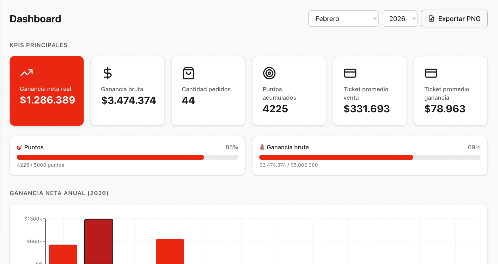Click the Puntos progress bar
The image size is (498, 264).
(x=127, y=157)
